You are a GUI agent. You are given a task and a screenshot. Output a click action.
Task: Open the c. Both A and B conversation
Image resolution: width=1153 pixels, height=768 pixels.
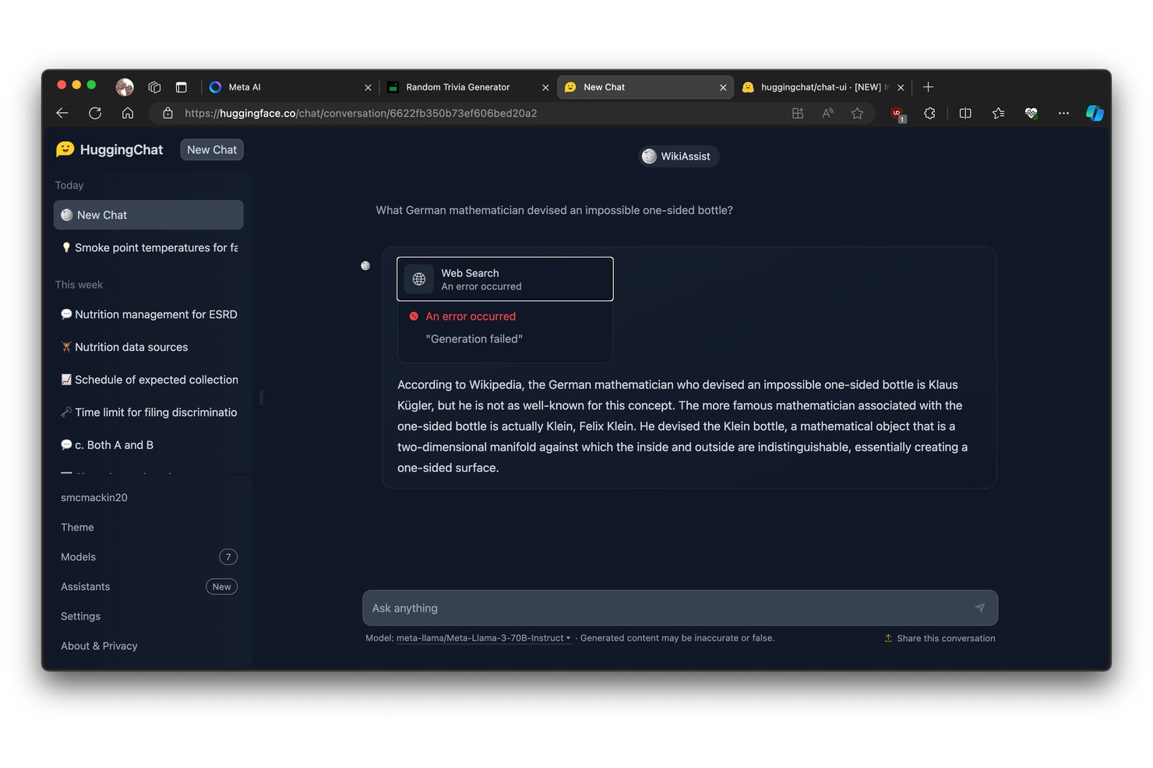point(148,445)
